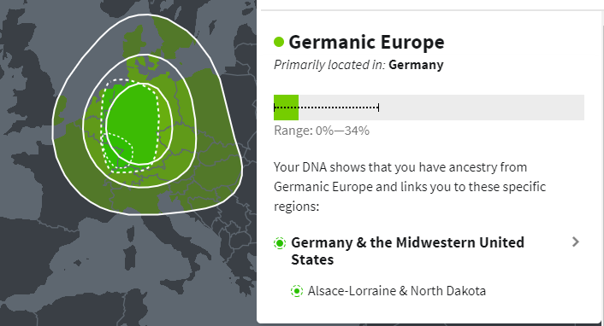The width and height of the screenshot is (604, 326).
Task: Click the right end marker of the dotted range line
Action: 379,108
